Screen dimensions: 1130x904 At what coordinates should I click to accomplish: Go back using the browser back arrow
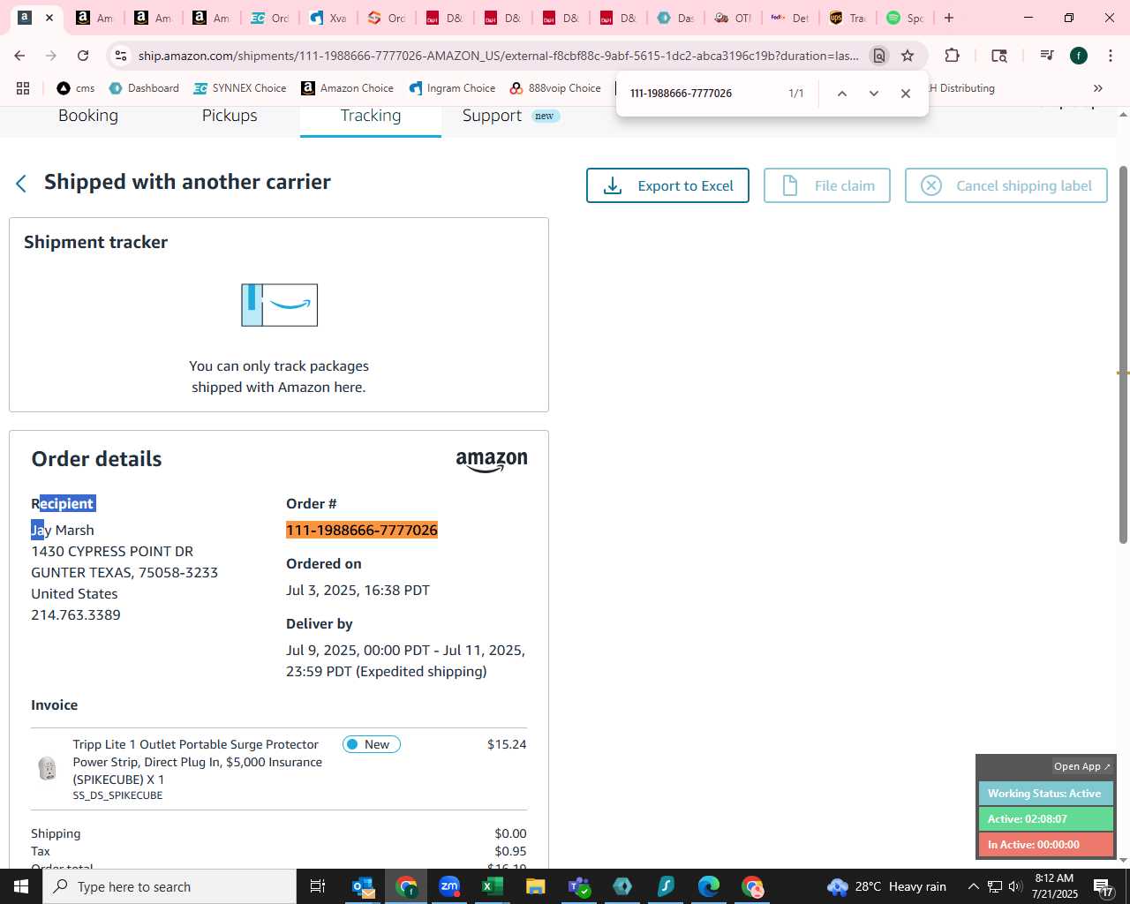tap(19, 56)
